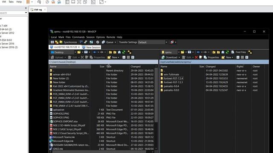
Task: Refresh the remote qemu panel
Action: click(x=227, y=52)
